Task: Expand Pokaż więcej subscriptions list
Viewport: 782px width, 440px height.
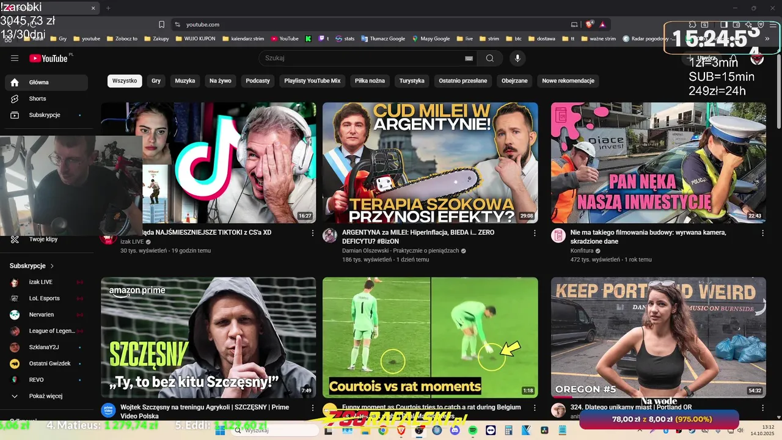Action: point(46,396)
